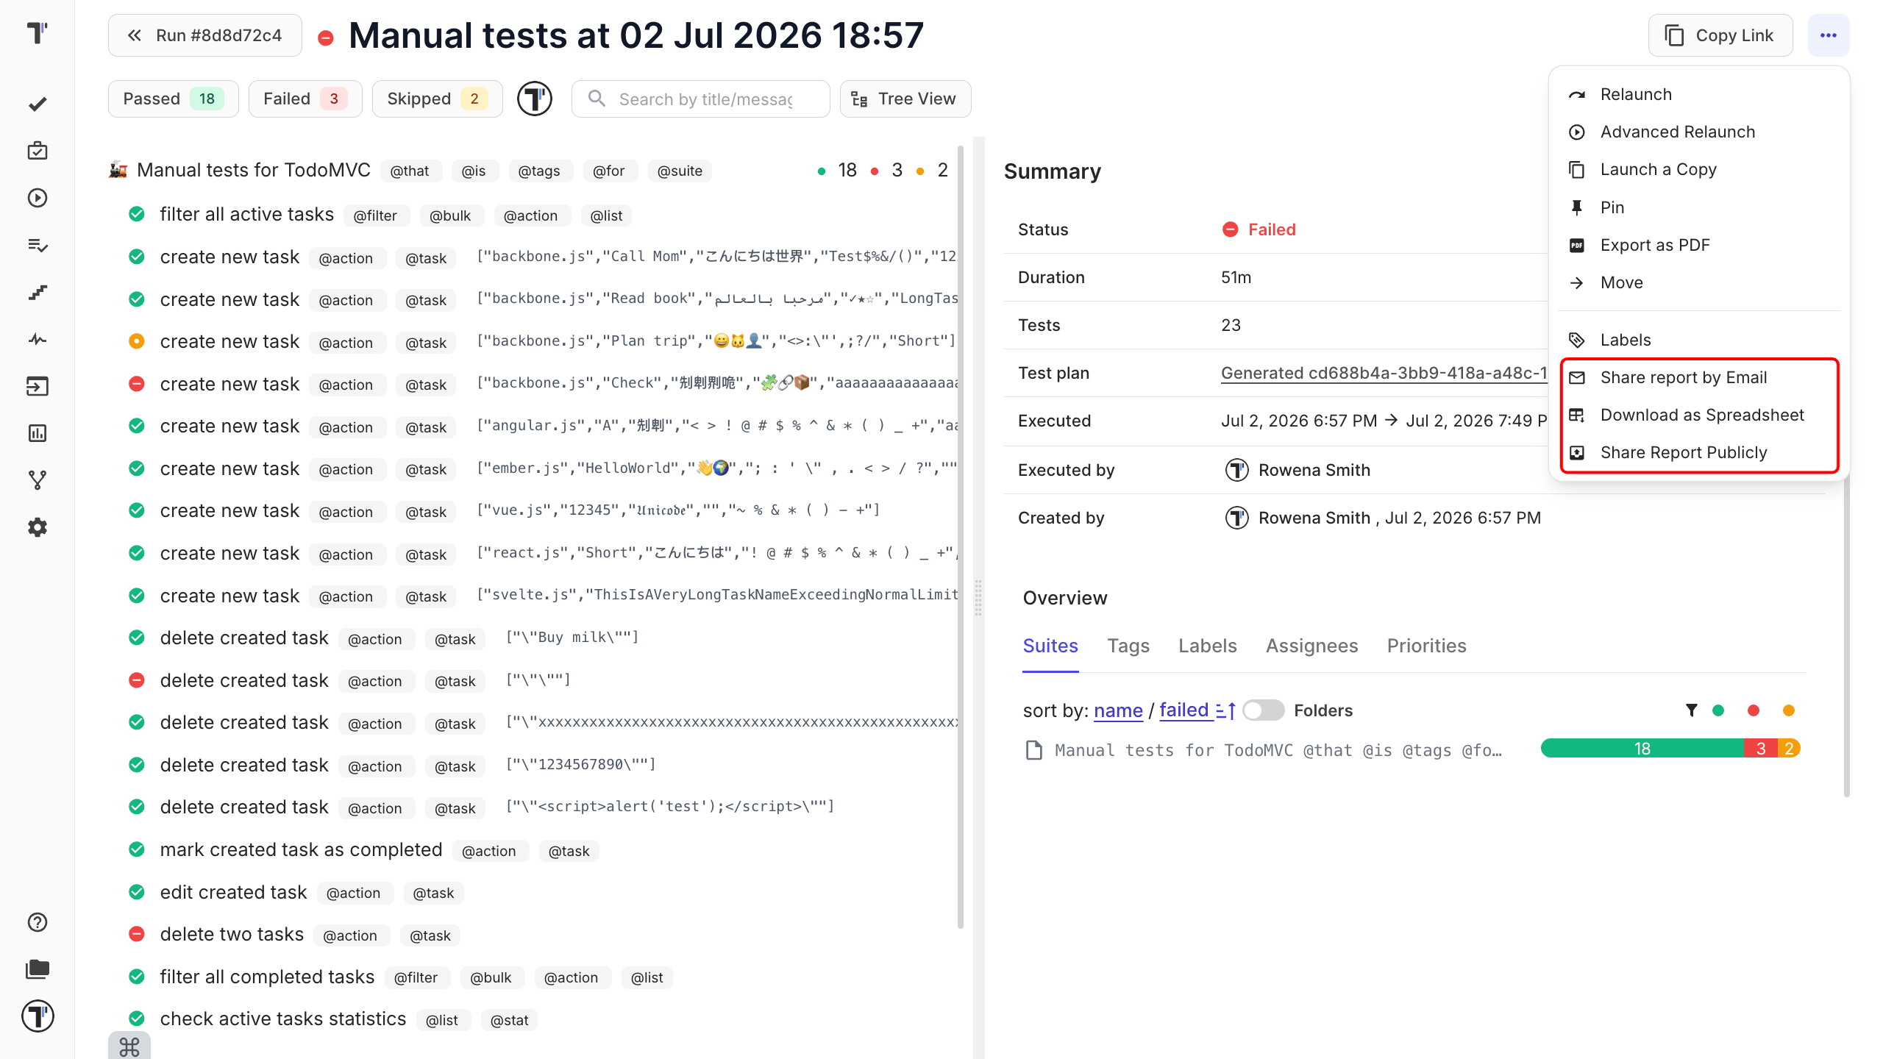The height and width of the screenshot is (1059, 1883).
Task: Click the failed sort direction icon
Action: point(1226,710)
